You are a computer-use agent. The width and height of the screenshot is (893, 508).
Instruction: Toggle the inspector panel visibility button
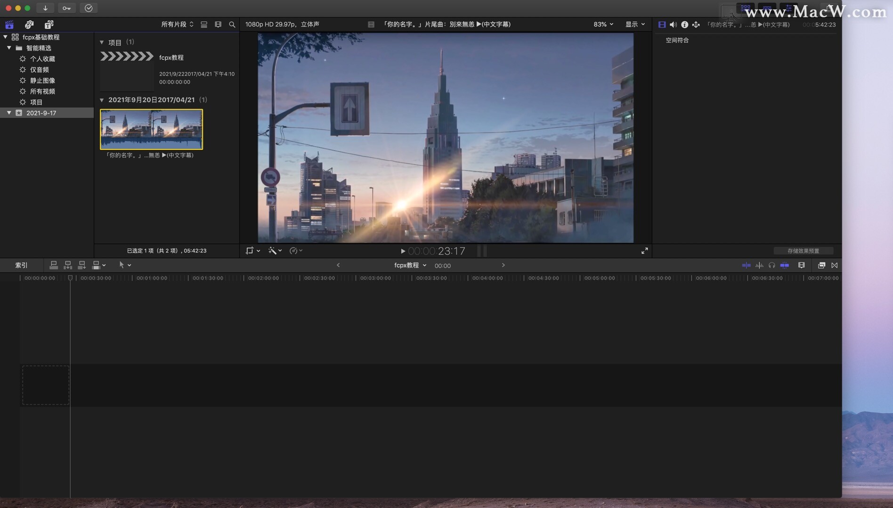click(789, 8)
